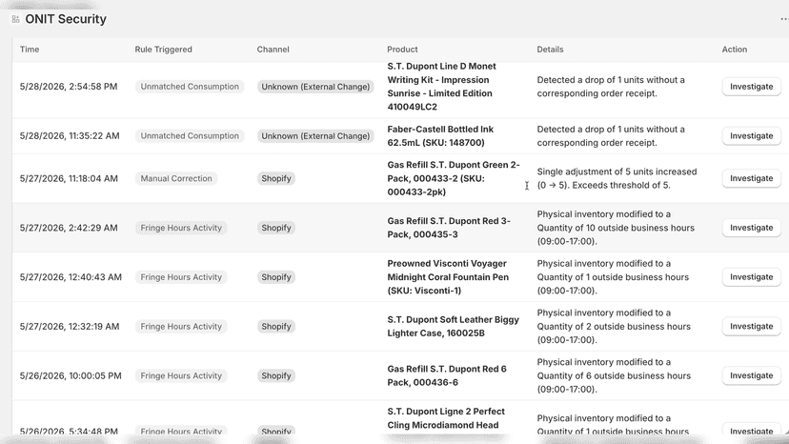This screenshot has width=789, height=444.
Task: Investigate the Gas Refill Green 2-Pack alert
Action: tap(751, 178)
